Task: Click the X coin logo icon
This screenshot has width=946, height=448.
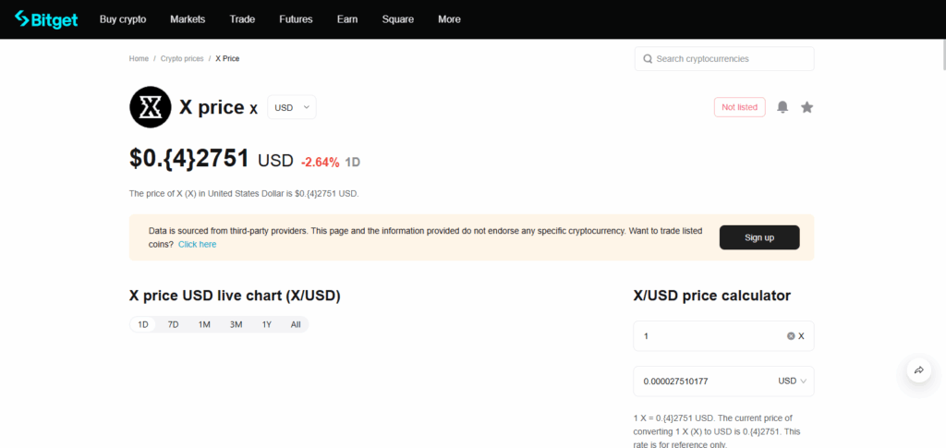Action: pyautogui.click(x=150, y=107)
